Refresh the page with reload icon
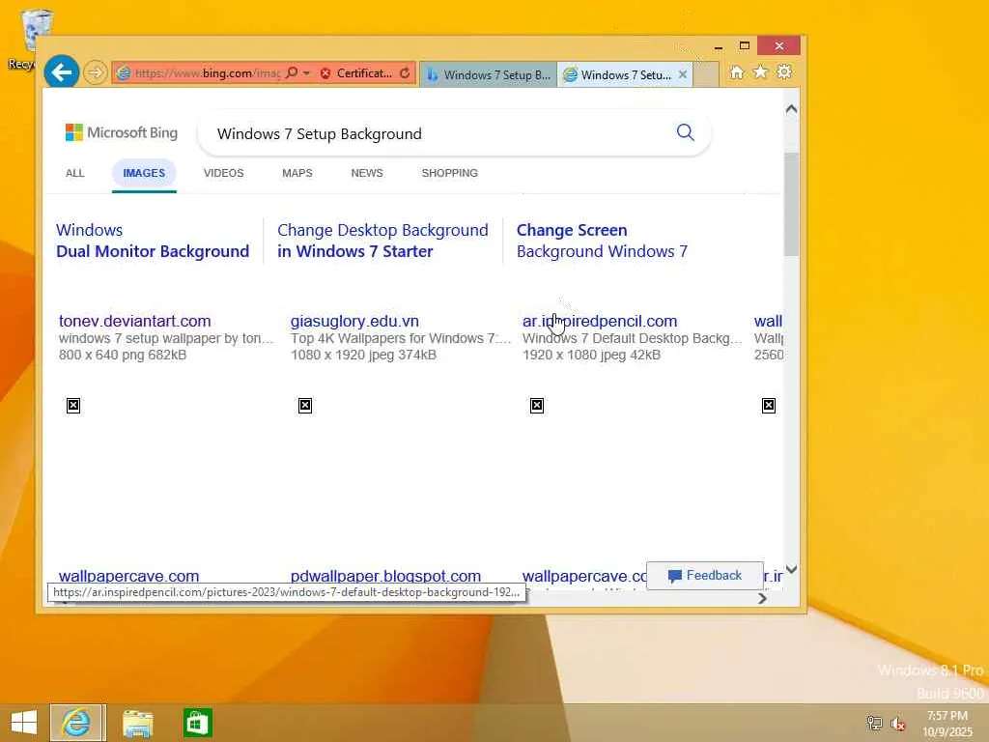This screenshot has height=742, width=989. [x=405, y=73]
